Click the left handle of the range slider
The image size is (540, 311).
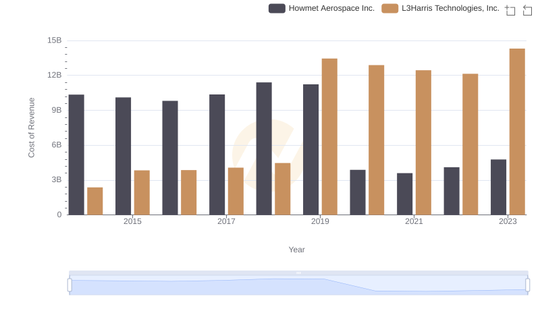click(x=70, y=285)
